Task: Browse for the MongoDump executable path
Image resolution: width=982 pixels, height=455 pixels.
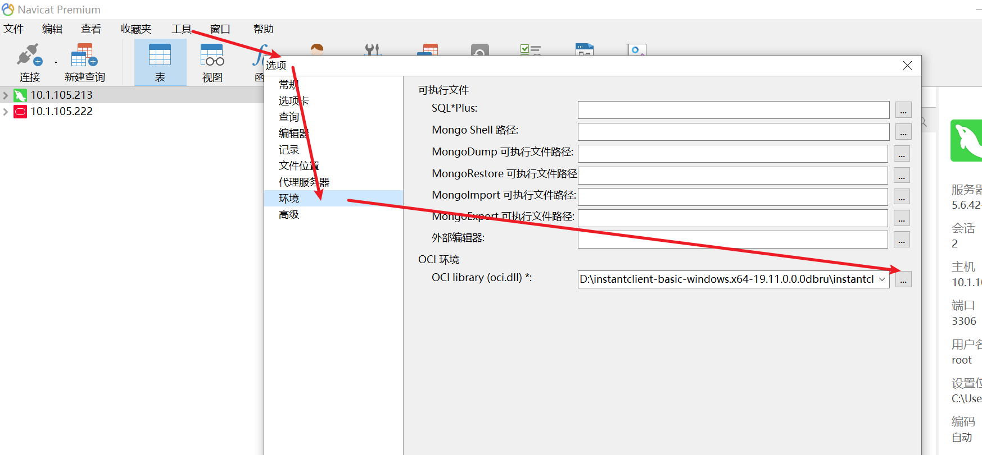Action: (902, 154)
